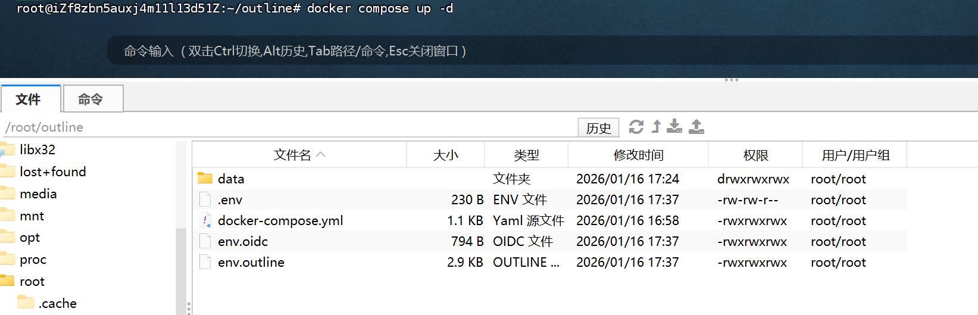Select the data folder name
The image size is (978, 315).
231,179
